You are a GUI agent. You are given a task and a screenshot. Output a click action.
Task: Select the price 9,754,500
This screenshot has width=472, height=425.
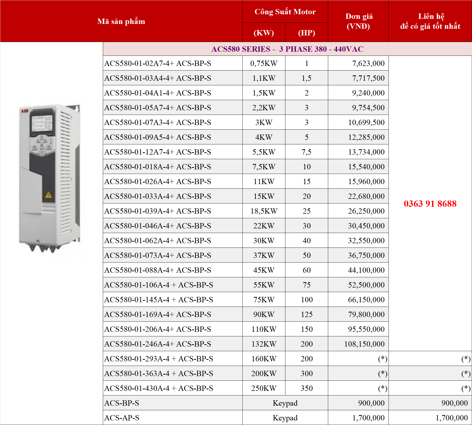tap(368, 108)
